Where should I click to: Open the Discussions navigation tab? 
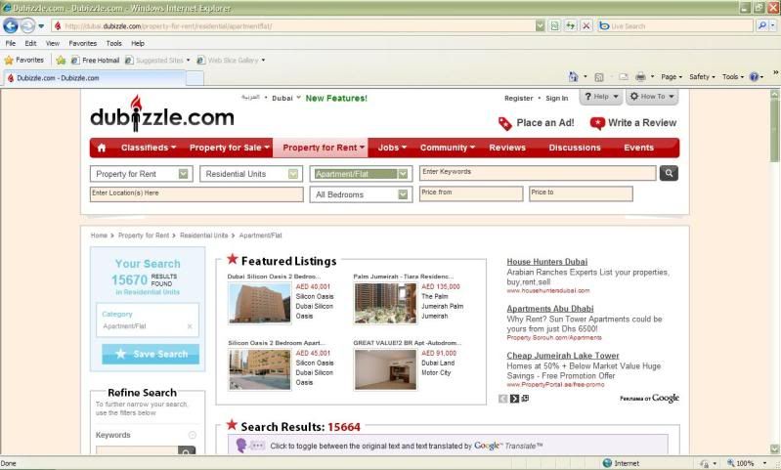(575, 148)
